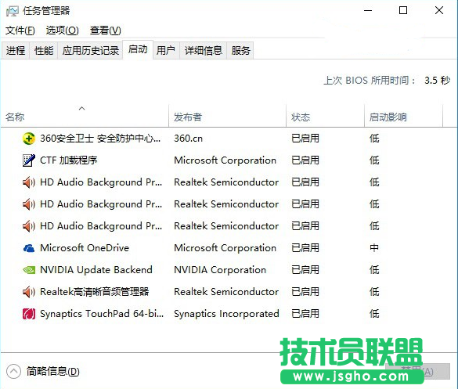The image size is (458, 389).
Task: Open the 选项(O) menu
Action: [x=62, y=31]
